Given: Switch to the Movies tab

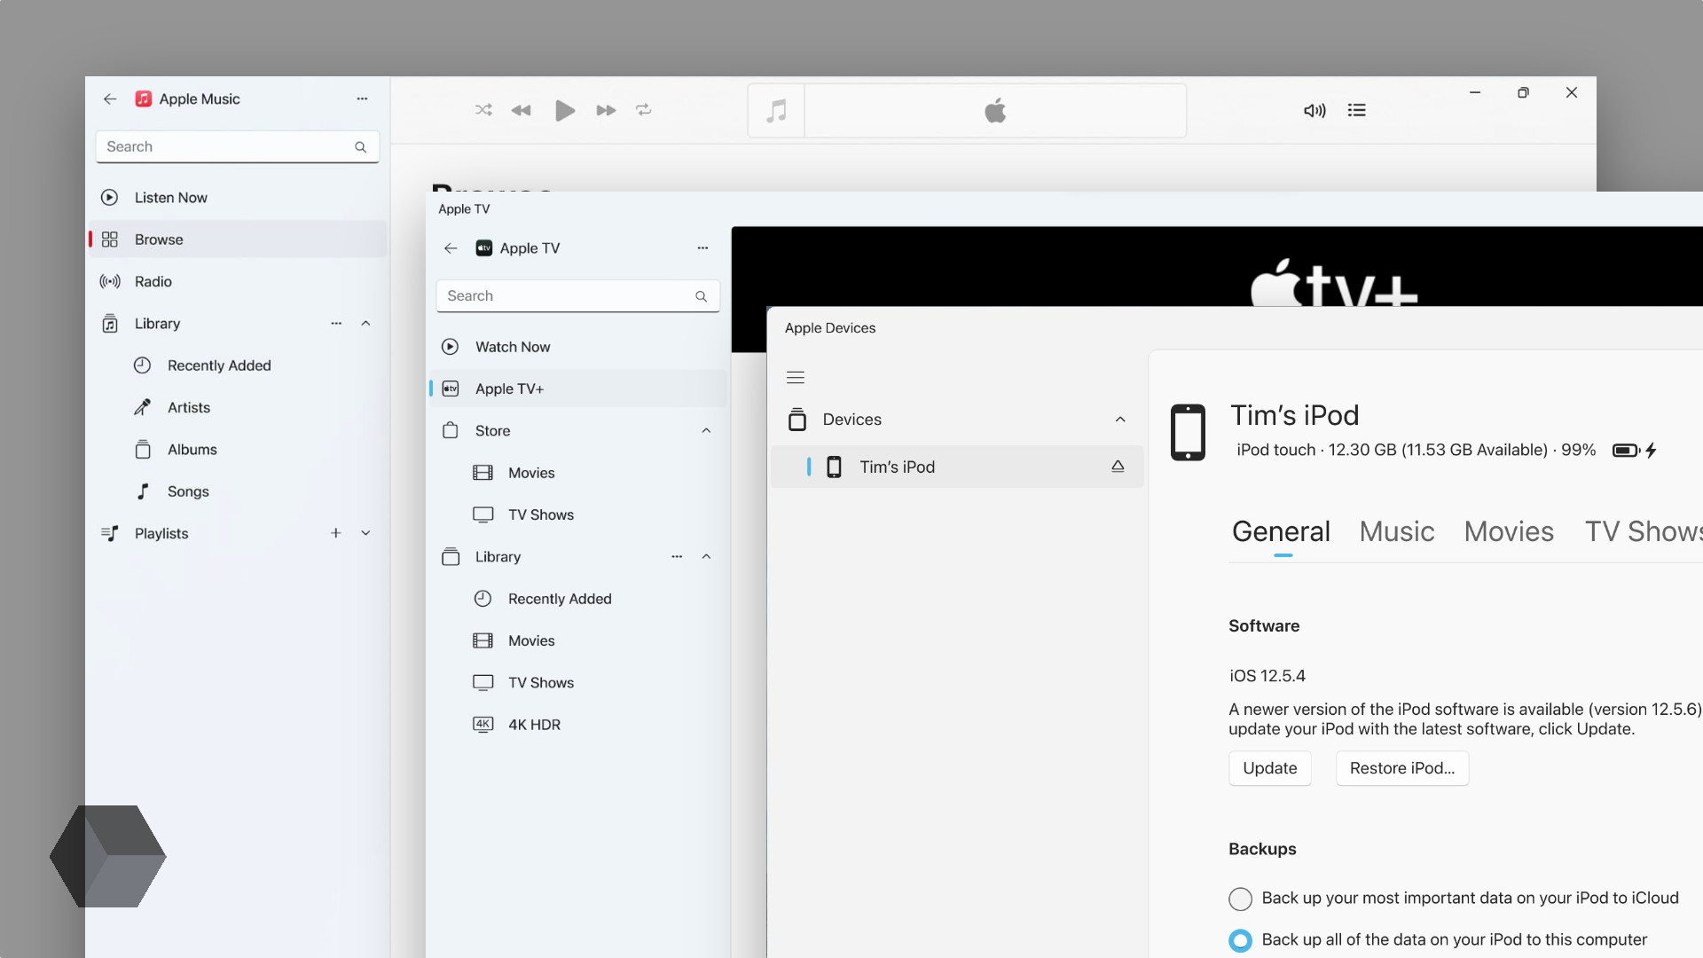Looking at the screenshot, I should click(x=1509, y=531).
